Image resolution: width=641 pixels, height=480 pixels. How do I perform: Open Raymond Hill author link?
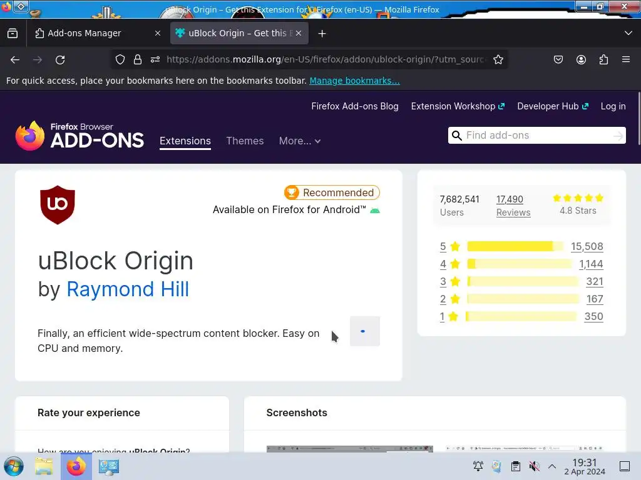tap(128, 289)
